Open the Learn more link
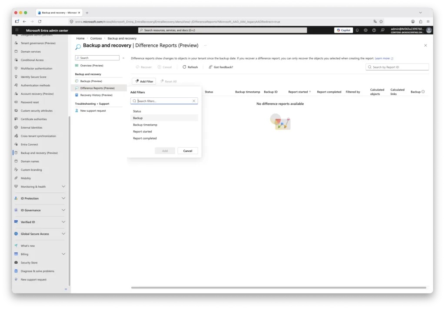445x309 pixels. pyautogui.click(x=383, y=58)
